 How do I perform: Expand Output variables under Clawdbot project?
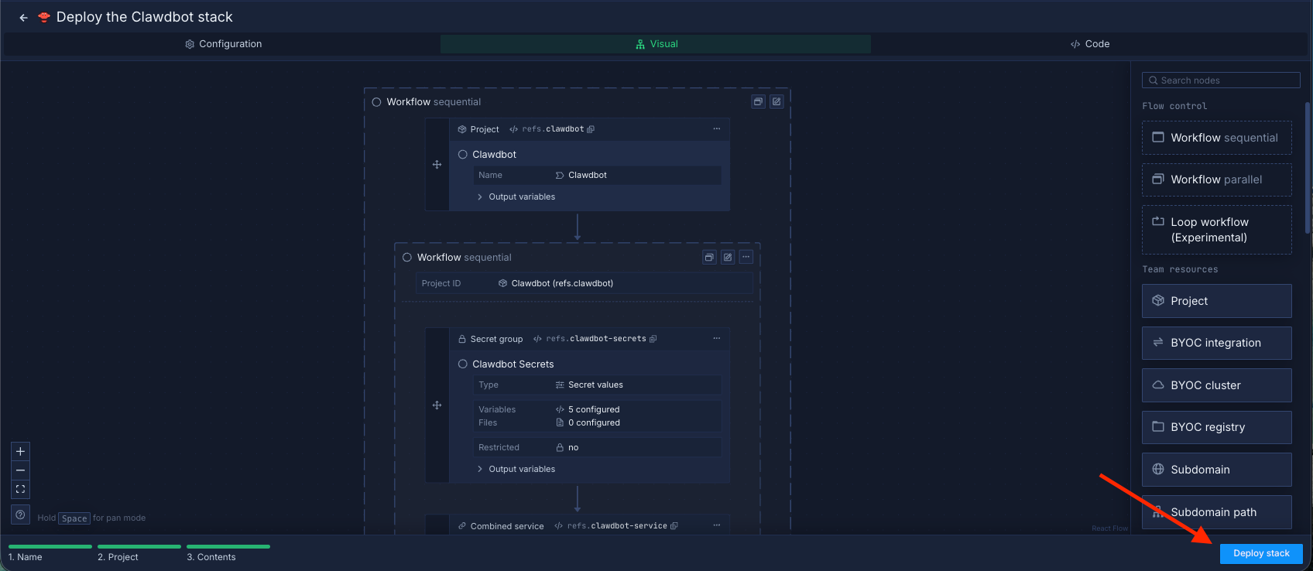coord(516,197)
